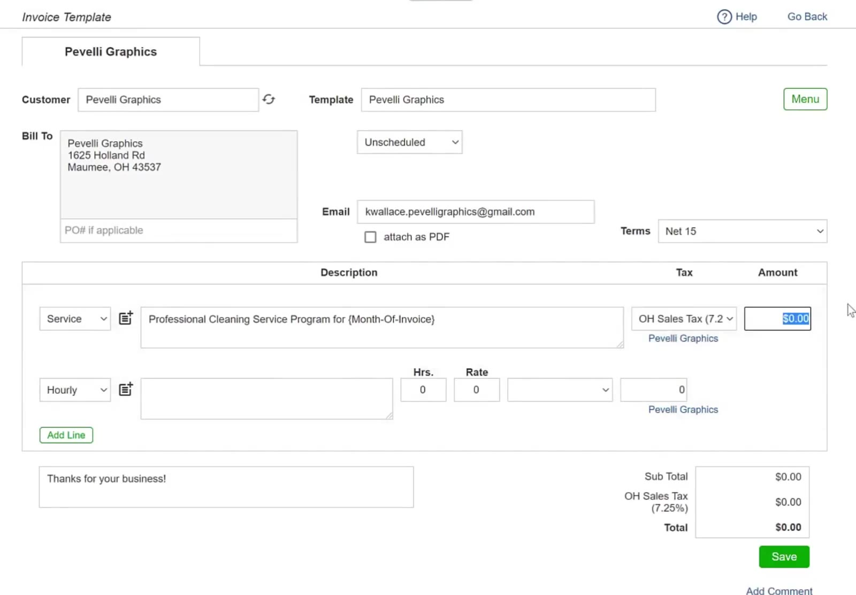Image resolution: width=856 pixels, height=595 pixels.
Task: Click the green Save button
Action: click(x=784, y=557)
